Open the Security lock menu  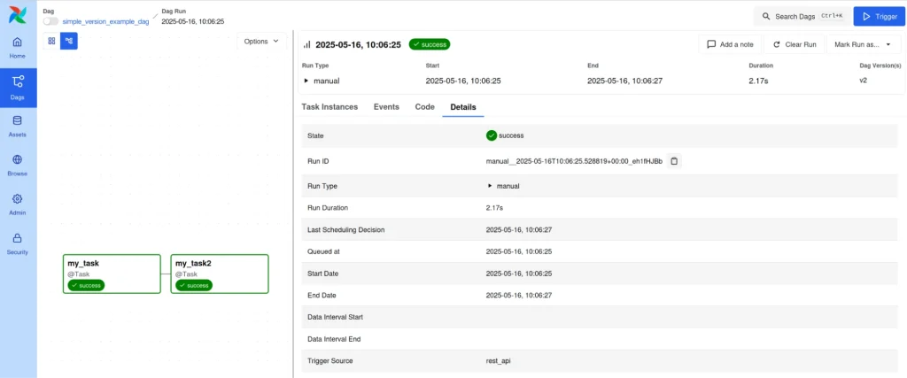tap(18, 244)
